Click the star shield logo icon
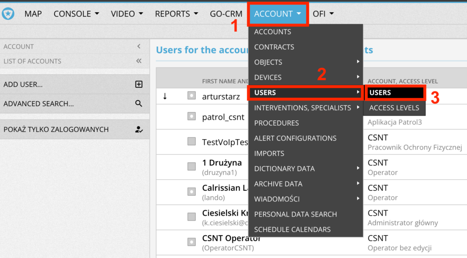This screenshot has width=467, height=258. 8,14
